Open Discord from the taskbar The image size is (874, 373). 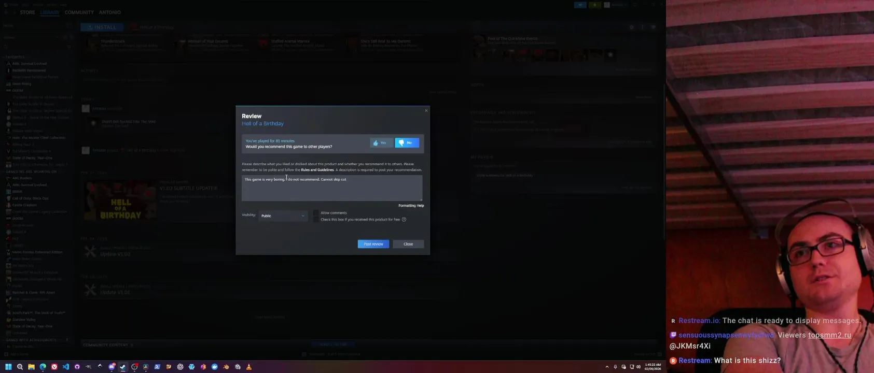tap(112, 367)
